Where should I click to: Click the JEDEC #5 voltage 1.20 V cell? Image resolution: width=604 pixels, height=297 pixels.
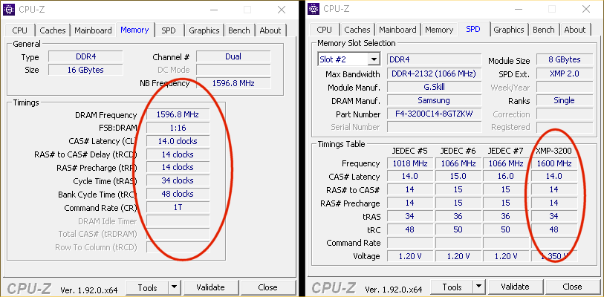[410, 256]
